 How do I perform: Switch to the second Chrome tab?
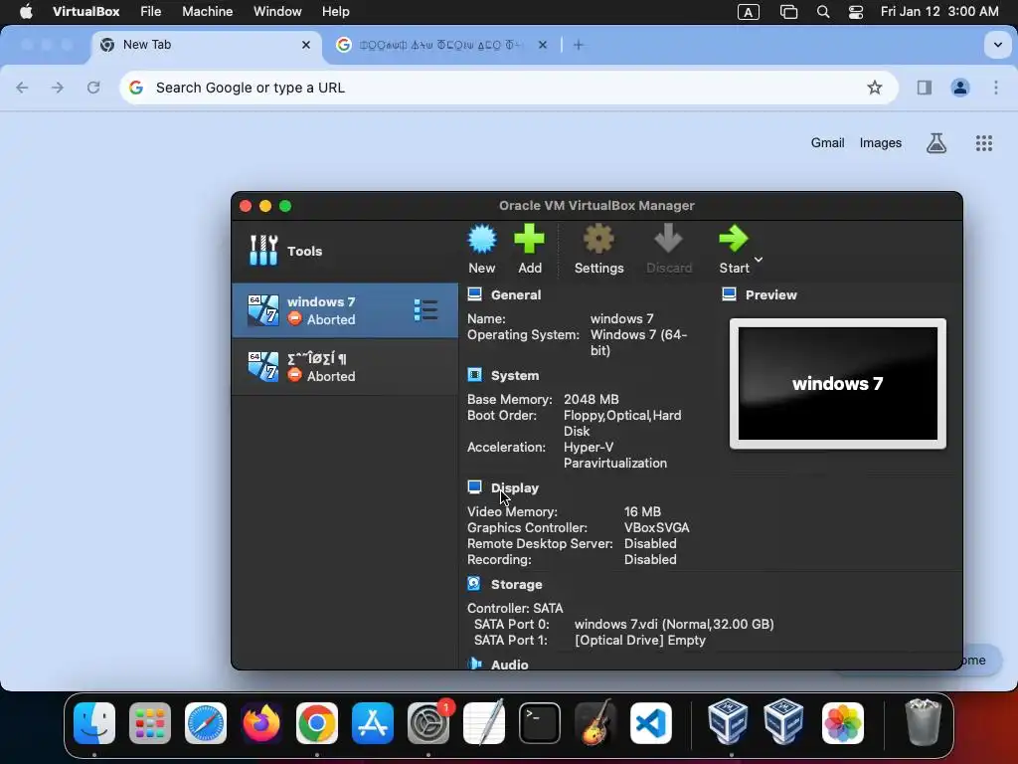click(440, 45)
